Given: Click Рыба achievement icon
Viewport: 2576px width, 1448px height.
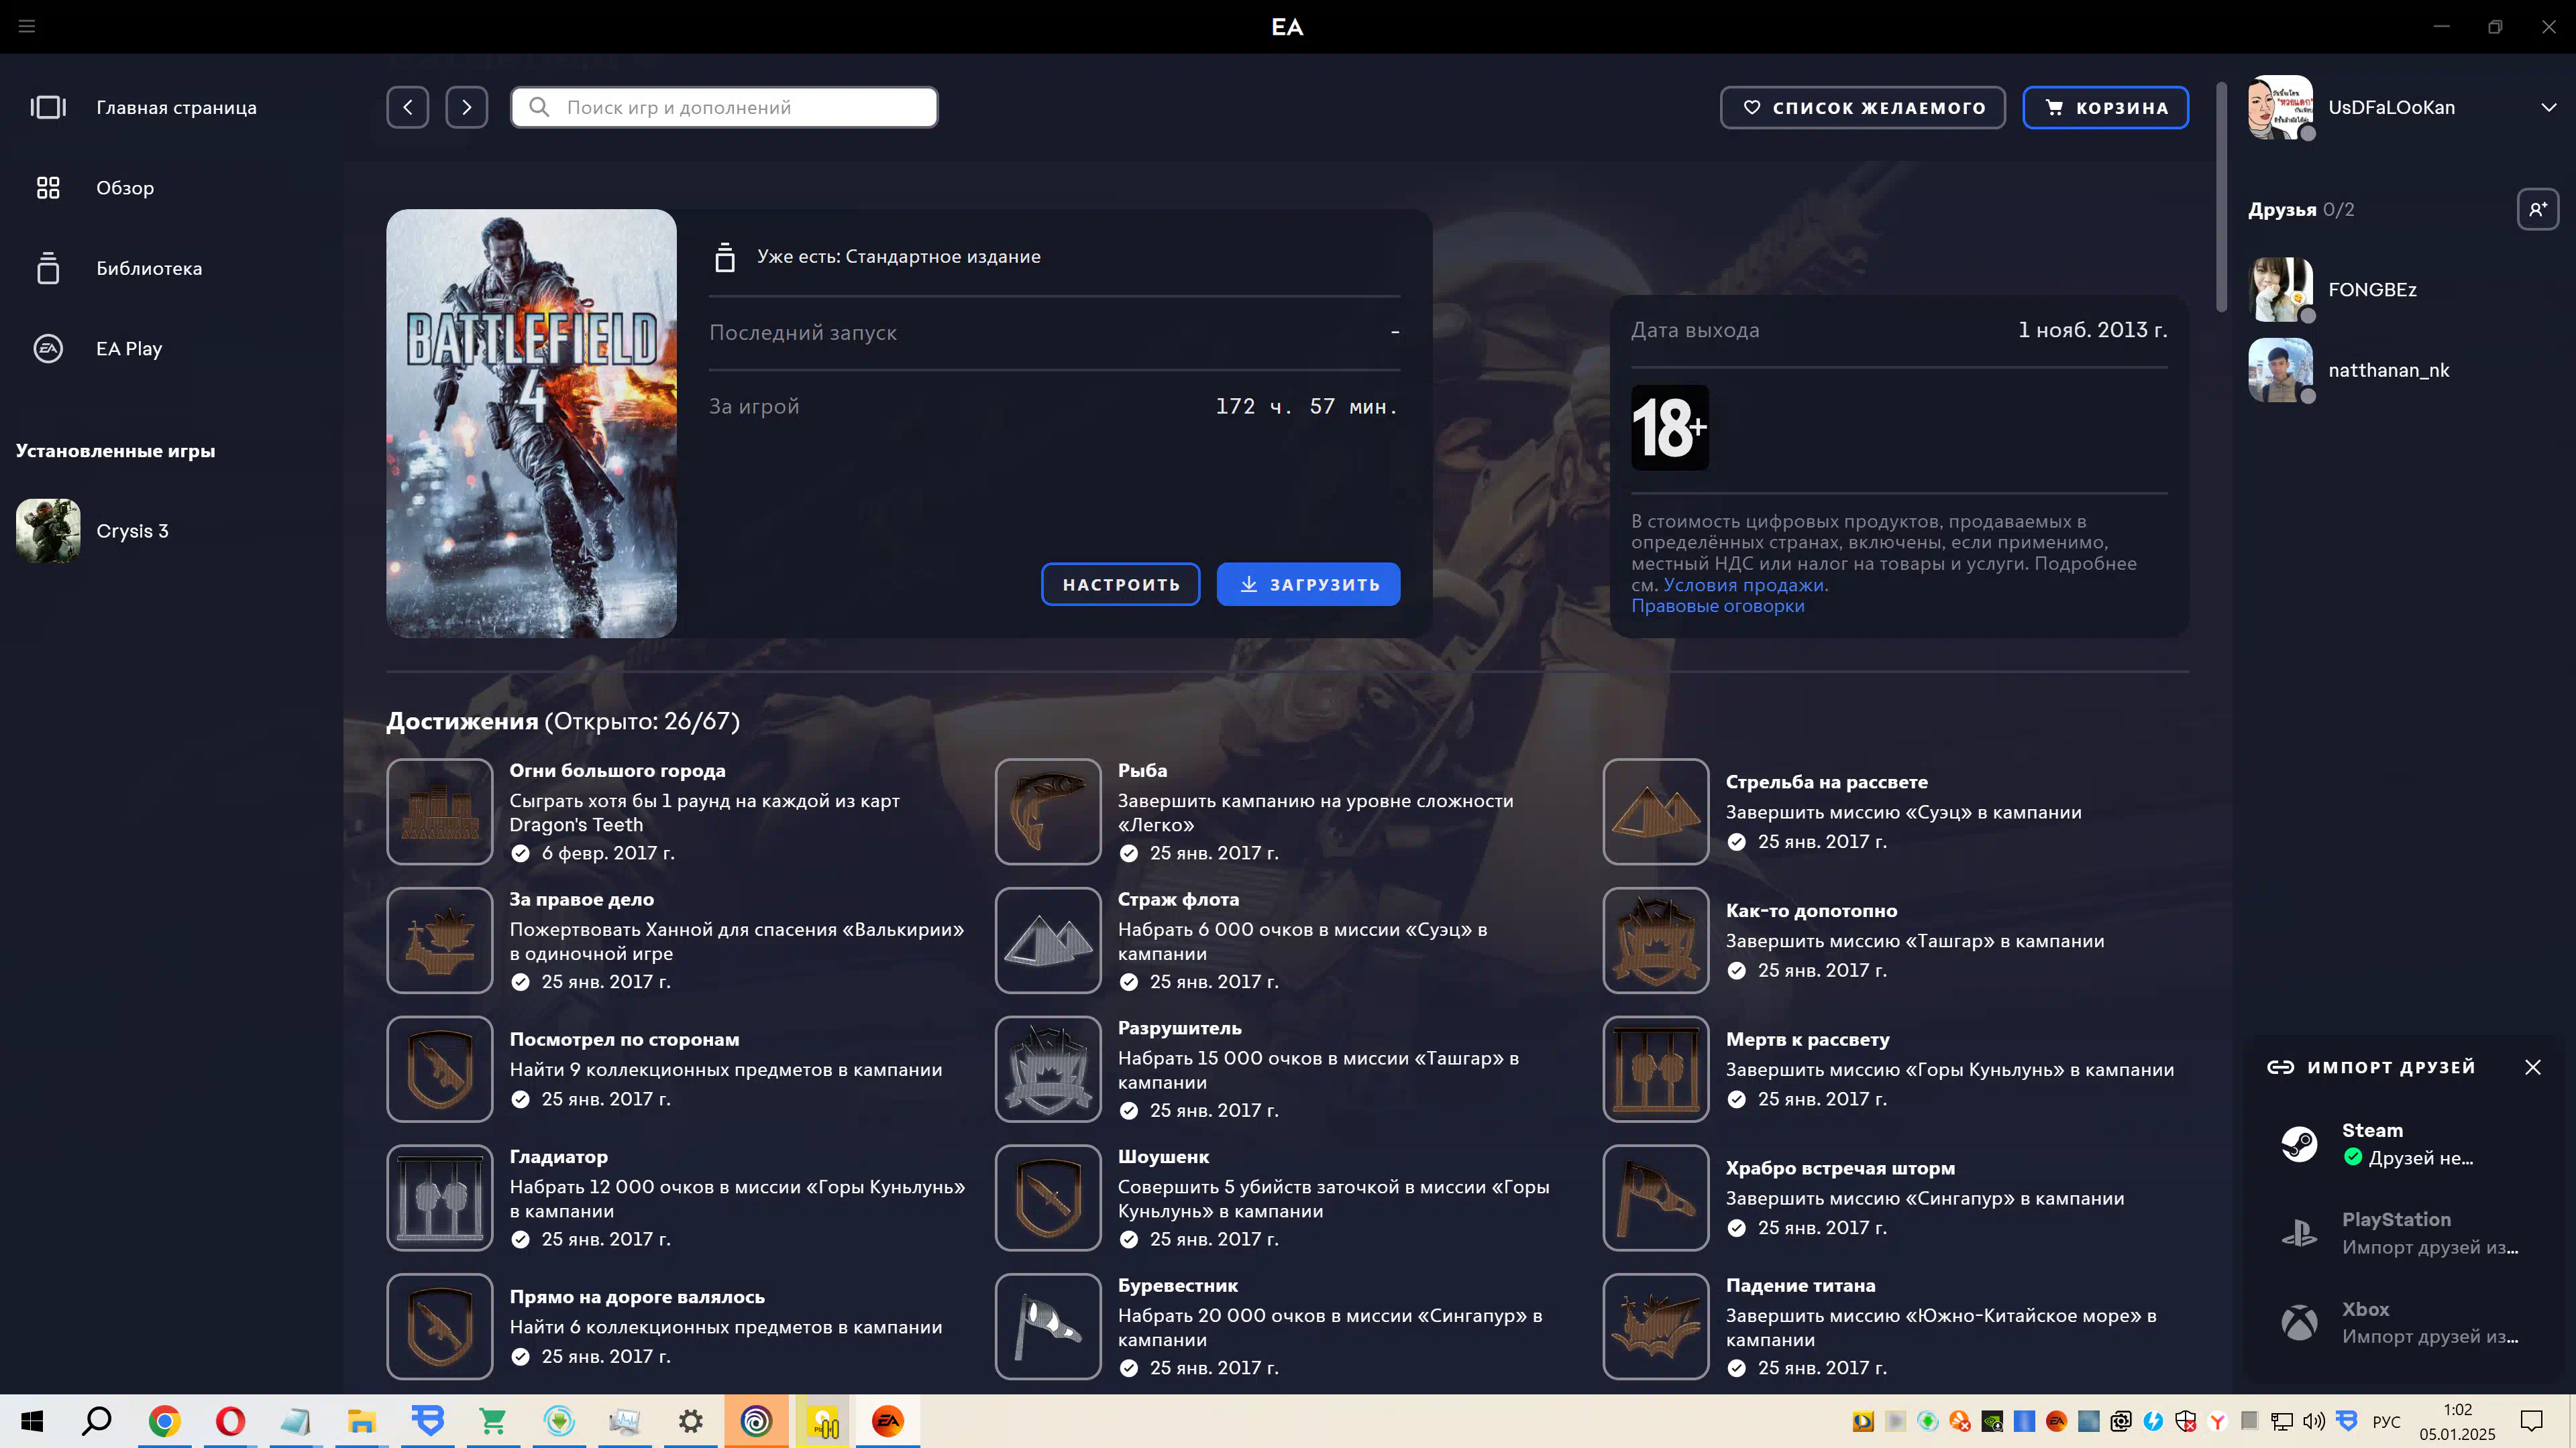Looking at the screenshot, I should point(1048,811).
